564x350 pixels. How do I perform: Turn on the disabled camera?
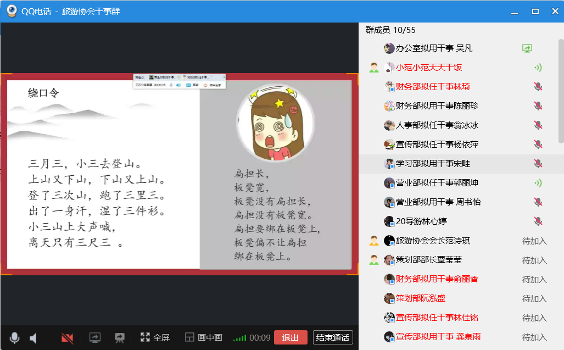[68, 337]
